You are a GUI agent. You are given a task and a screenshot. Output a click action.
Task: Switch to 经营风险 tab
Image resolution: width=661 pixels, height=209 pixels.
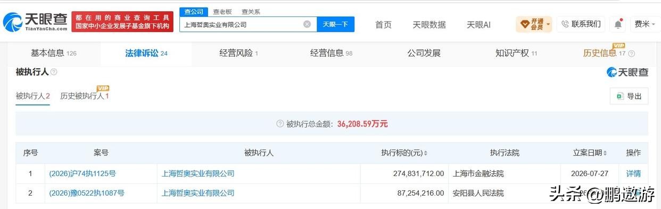[x=238, y=53]
